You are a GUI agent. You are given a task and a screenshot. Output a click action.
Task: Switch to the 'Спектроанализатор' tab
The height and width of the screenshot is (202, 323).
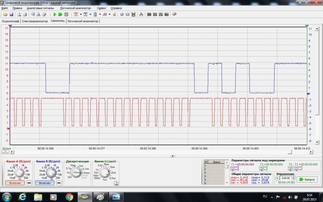point(35,21)
